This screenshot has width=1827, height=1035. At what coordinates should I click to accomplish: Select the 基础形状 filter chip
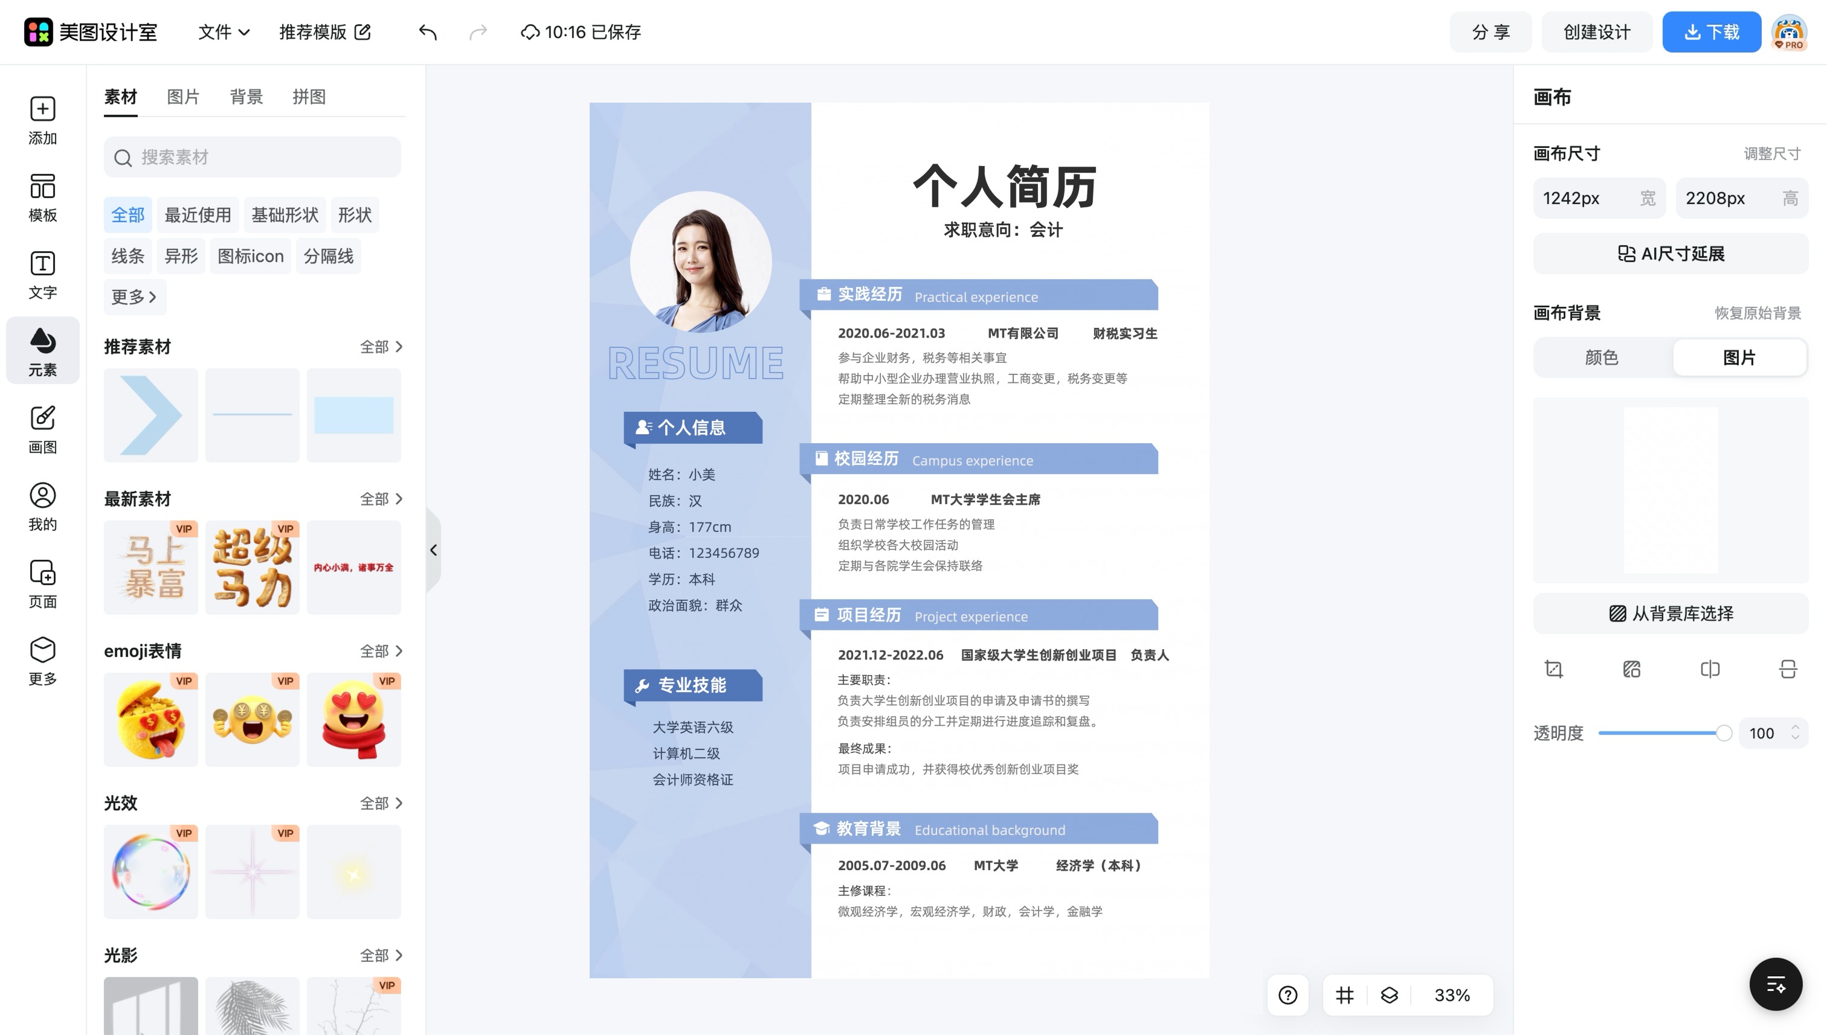click(x=285, y=215)
